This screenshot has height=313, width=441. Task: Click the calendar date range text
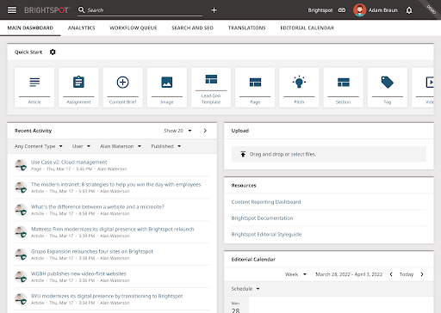(349, 274)
